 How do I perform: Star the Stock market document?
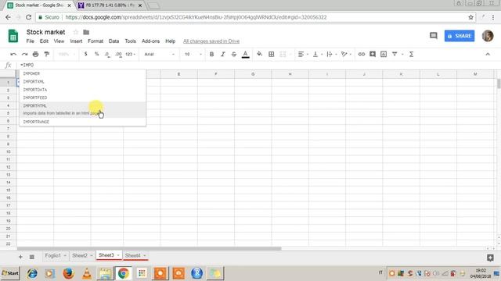[x=76, y=32]
